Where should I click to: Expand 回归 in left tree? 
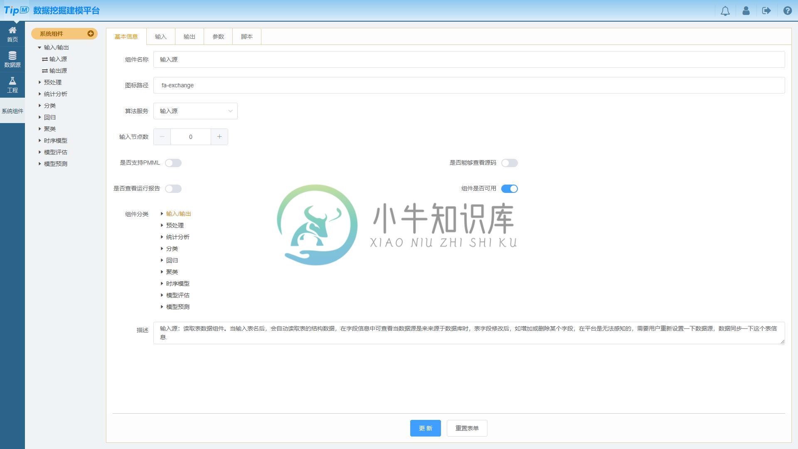click(40, 117)
